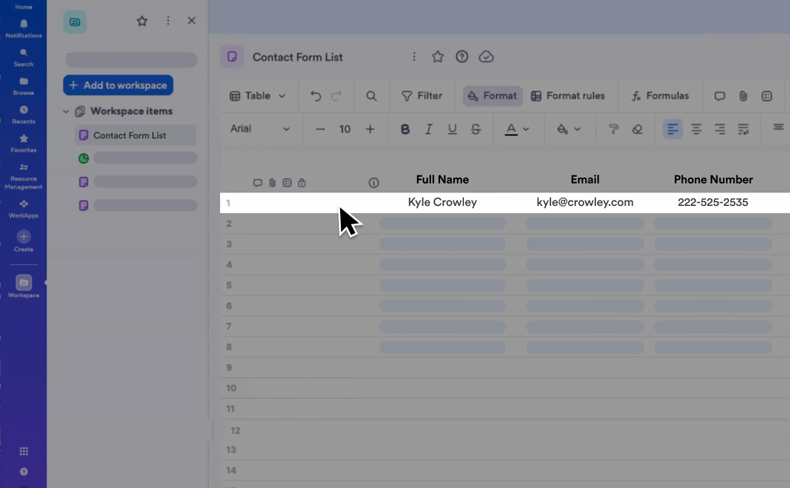Open row 1 comment bubble icon
Screen dimensions: 790x488
[257, 182]
